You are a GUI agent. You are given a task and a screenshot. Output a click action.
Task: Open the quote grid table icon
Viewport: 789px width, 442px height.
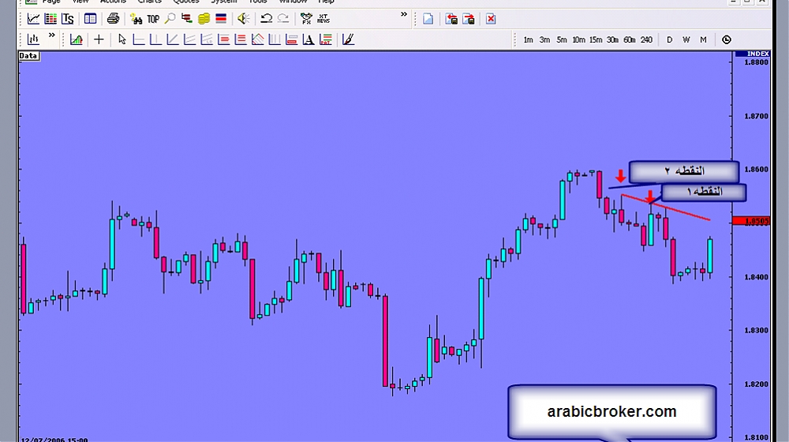[50, 19]
